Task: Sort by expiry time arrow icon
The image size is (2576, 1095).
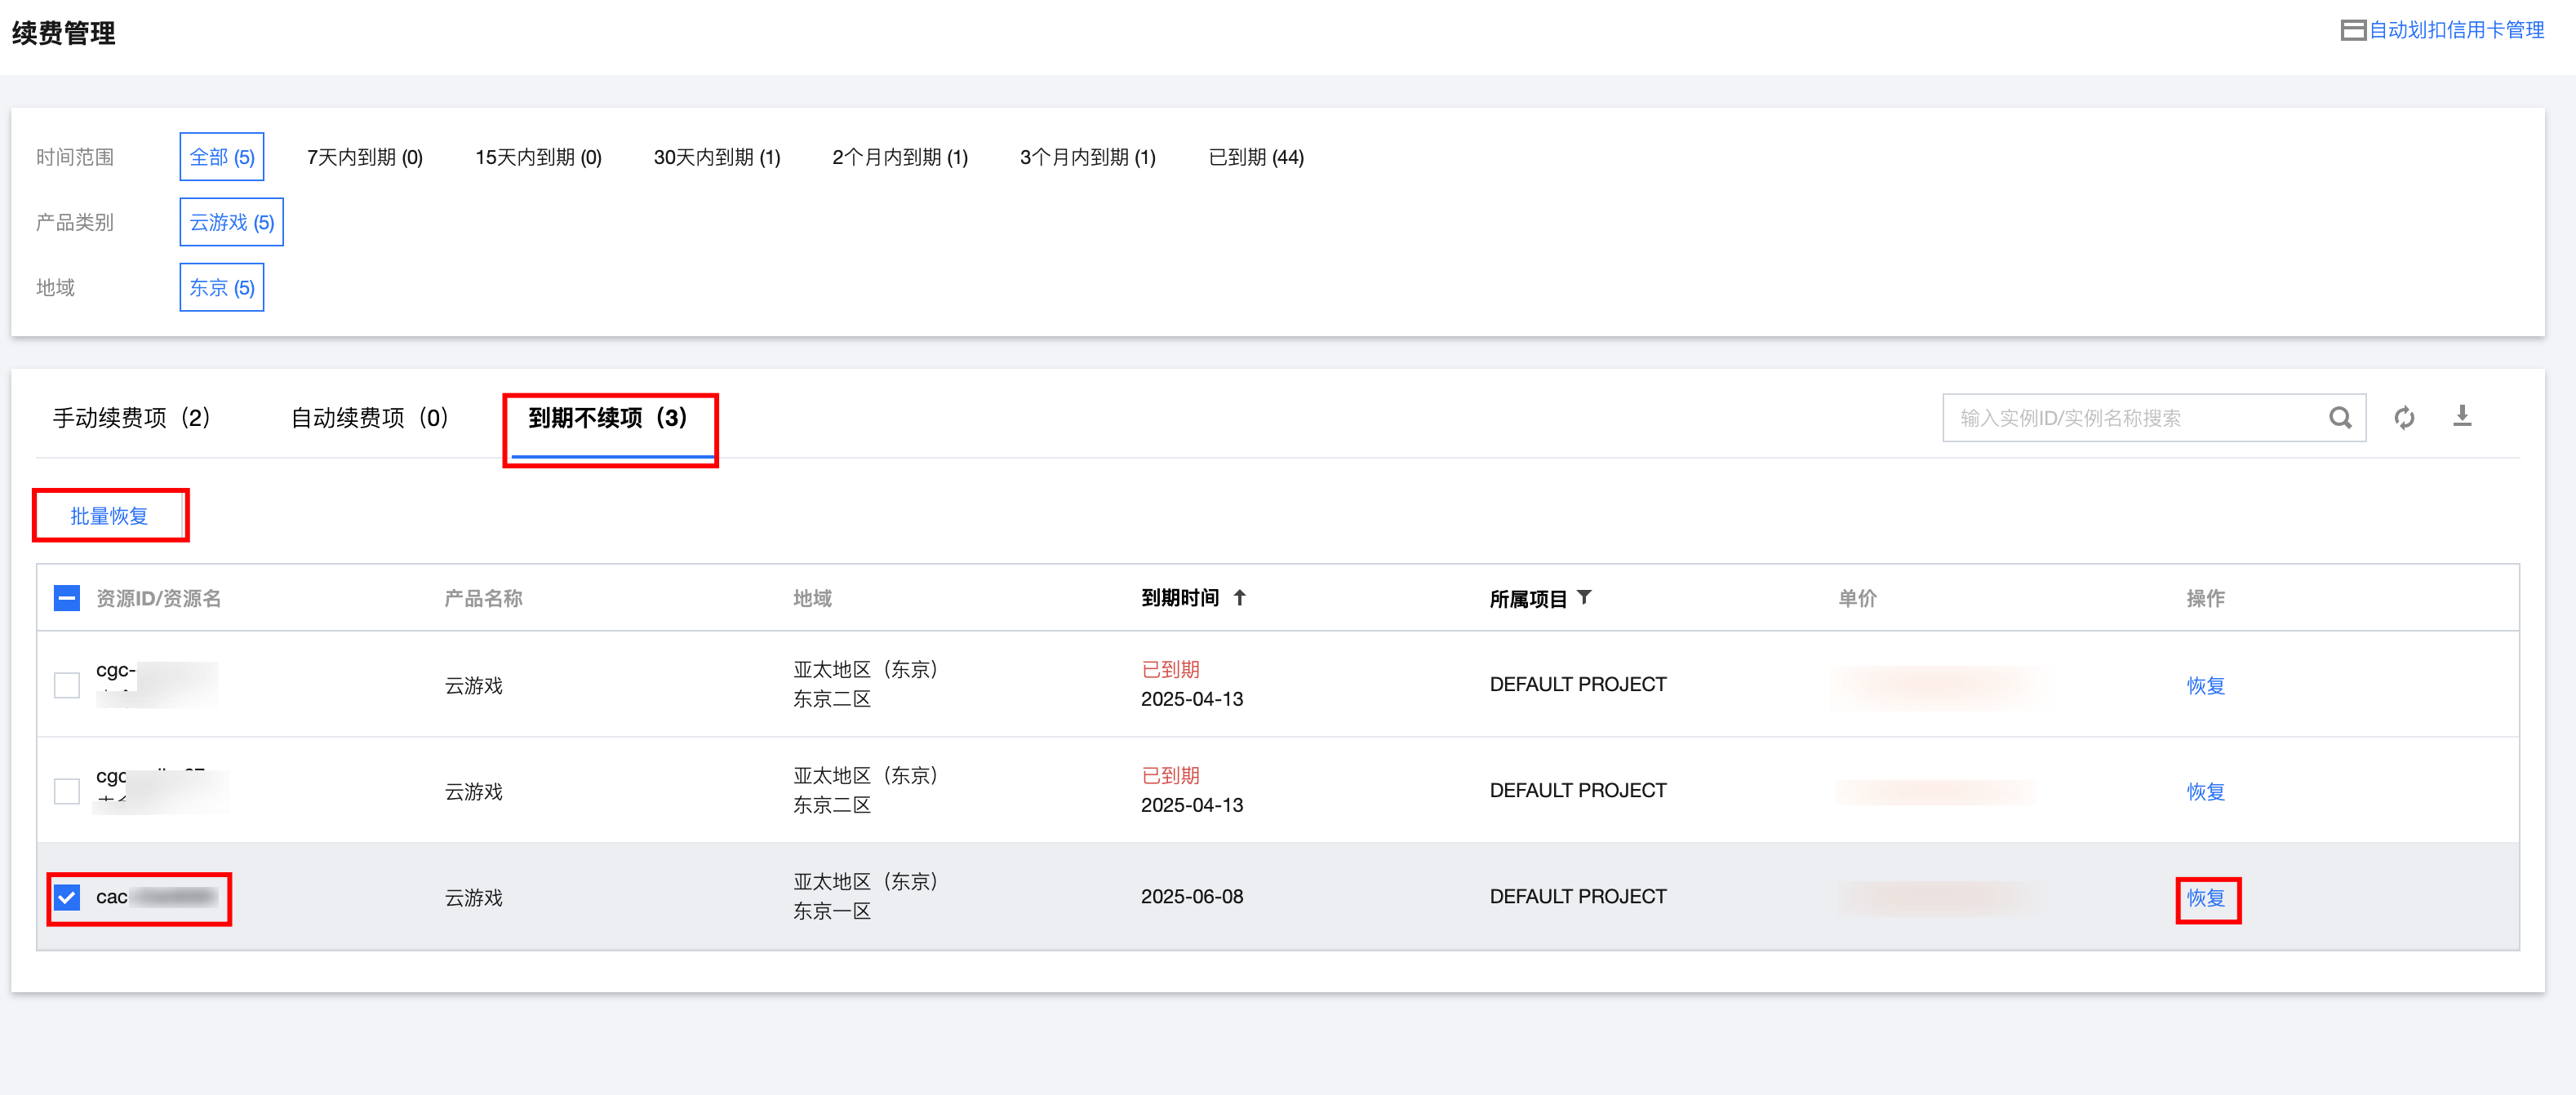Action: point(1240,598)
